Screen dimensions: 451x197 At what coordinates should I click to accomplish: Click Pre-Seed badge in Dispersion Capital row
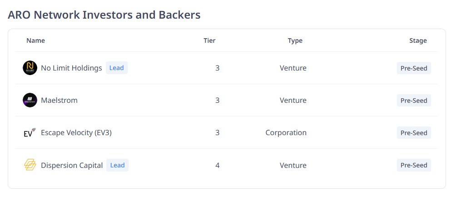(414, 165)
